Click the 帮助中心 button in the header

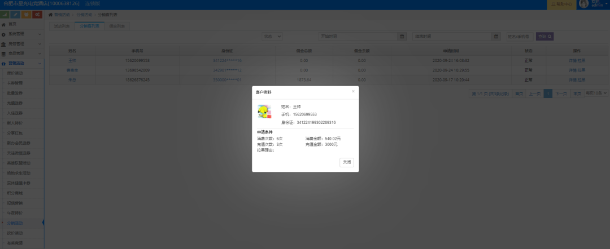click(x=561, y=5)
